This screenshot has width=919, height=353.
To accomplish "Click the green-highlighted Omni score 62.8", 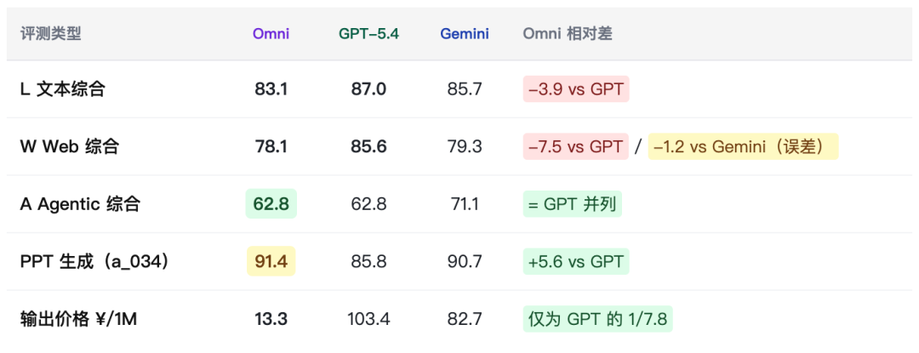I will point(271,204).
